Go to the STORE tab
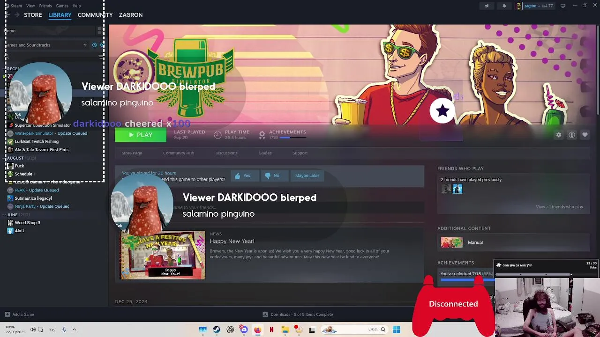Image resolution: width=600 pixels, height=337 pixels. 33,15
